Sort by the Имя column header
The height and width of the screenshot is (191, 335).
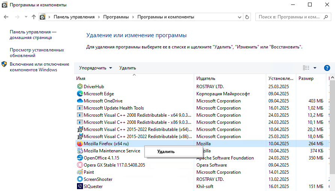pos(134,78)
